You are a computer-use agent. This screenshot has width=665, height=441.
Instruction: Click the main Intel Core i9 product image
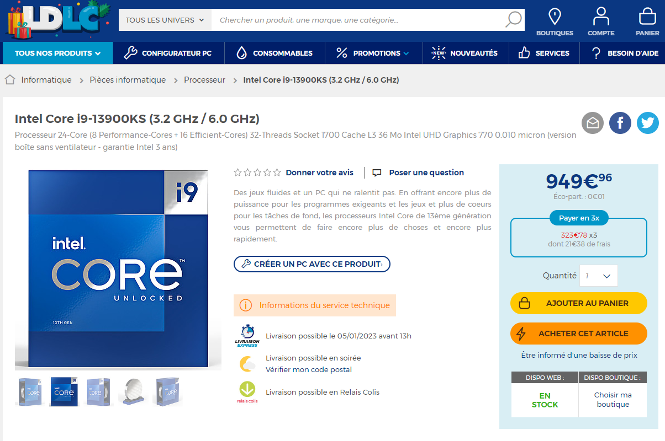(118, 268)
